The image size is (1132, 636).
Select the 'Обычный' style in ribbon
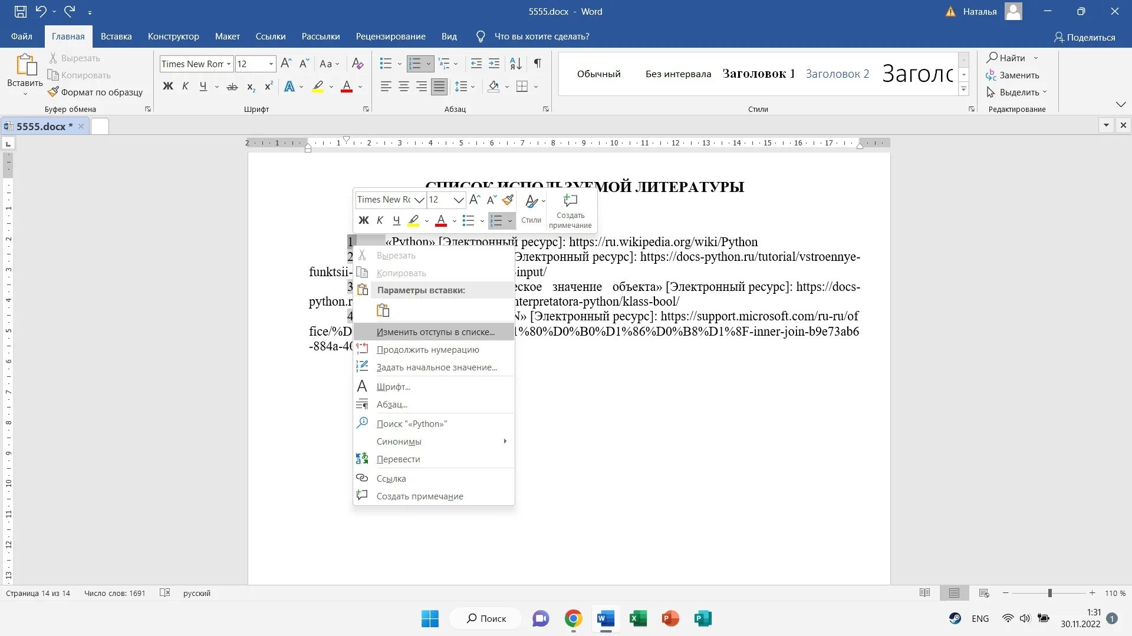[598, 73]
